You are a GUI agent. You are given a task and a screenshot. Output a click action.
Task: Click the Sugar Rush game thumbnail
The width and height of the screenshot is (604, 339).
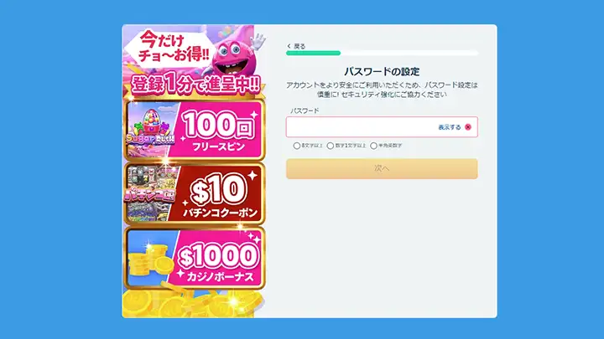tap(151, 130)
